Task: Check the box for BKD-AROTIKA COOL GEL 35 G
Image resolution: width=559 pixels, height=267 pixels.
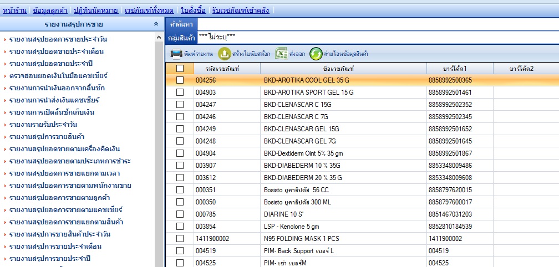Action: pos(180,80)
